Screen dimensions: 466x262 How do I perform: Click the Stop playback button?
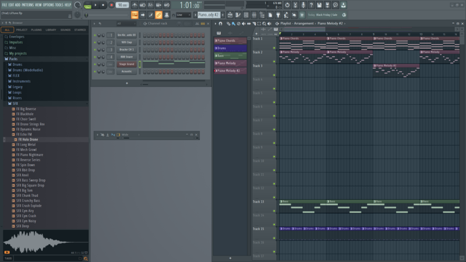(103, 5)
